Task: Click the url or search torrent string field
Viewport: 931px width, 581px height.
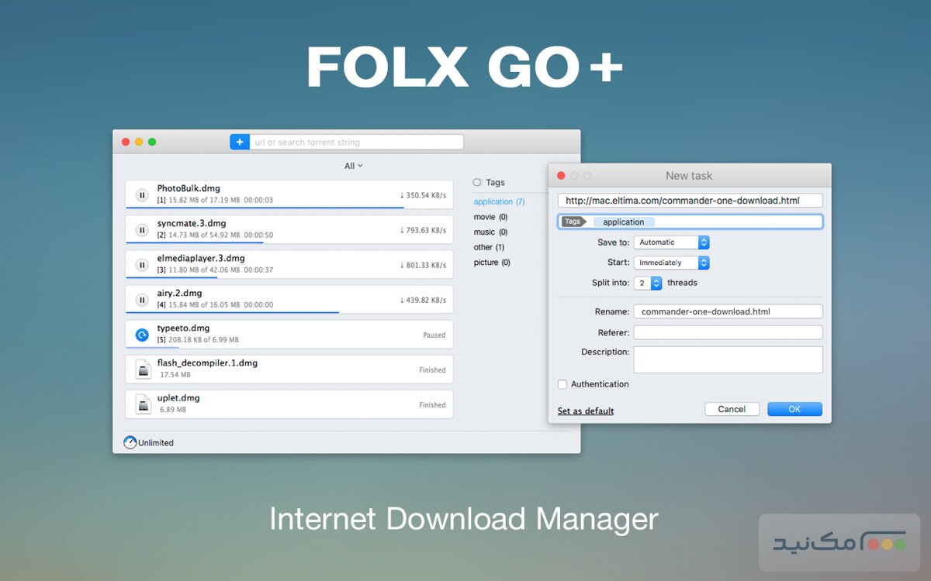Action: [357, 141]
